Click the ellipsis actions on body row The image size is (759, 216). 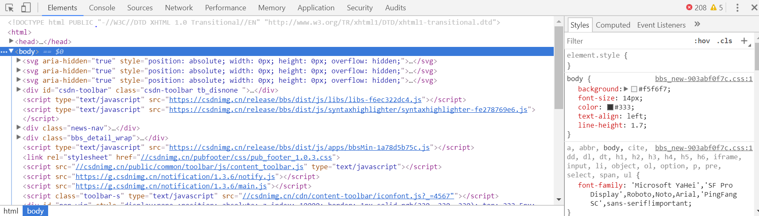[x=4, y=51]
